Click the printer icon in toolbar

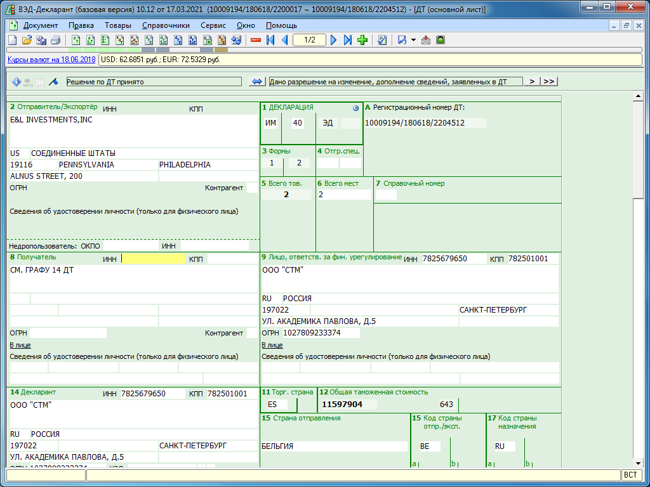[56, 40]
